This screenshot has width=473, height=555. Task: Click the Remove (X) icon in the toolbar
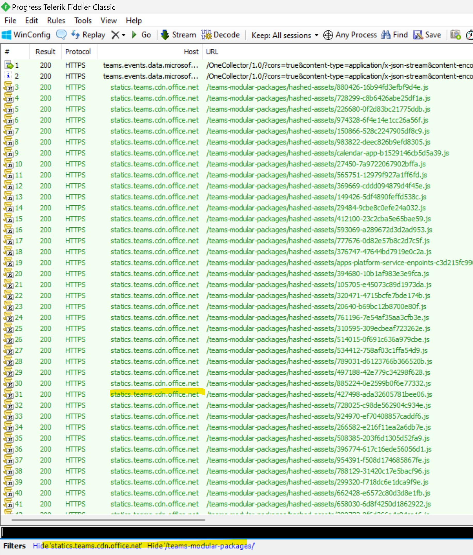click(115, 35)
